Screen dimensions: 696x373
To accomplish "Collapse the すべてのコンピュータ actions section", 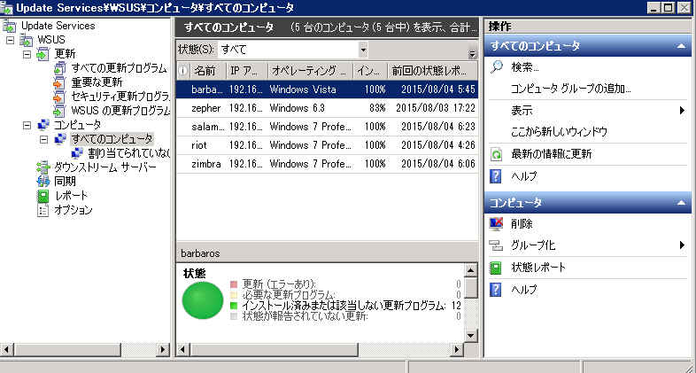I will pyautogui.click(x=682, y=47).
